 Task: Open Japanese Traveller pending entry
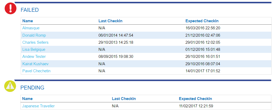[x=38, y=106]
